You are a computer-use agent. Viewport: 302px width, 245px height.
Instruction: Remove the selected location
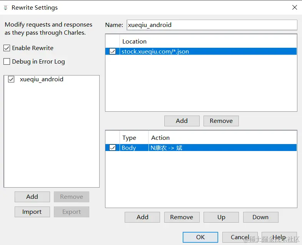(221, 121)
